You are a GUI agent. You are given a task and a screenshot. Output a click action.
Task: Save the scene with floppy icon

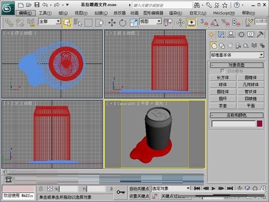(x=37, y=5)
